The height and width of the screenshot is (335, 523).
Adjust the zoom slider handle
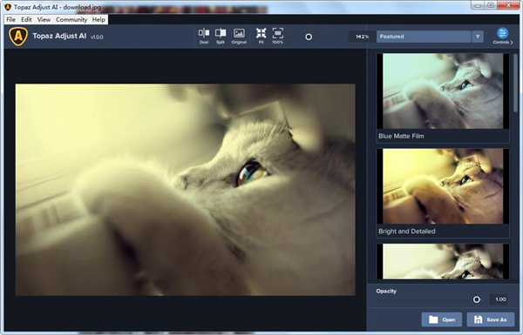point(309,37)
